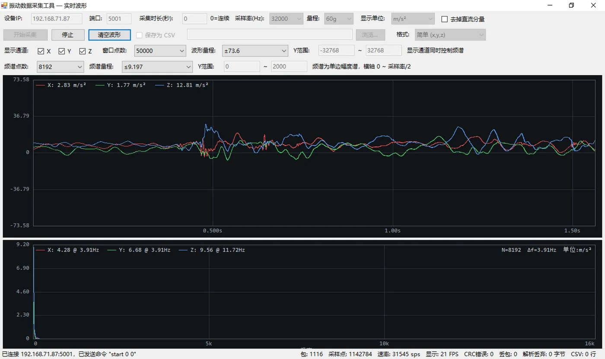The image size is (605, 359).
Task: Click the 端口 field 5001
Action: click(119, 19)
